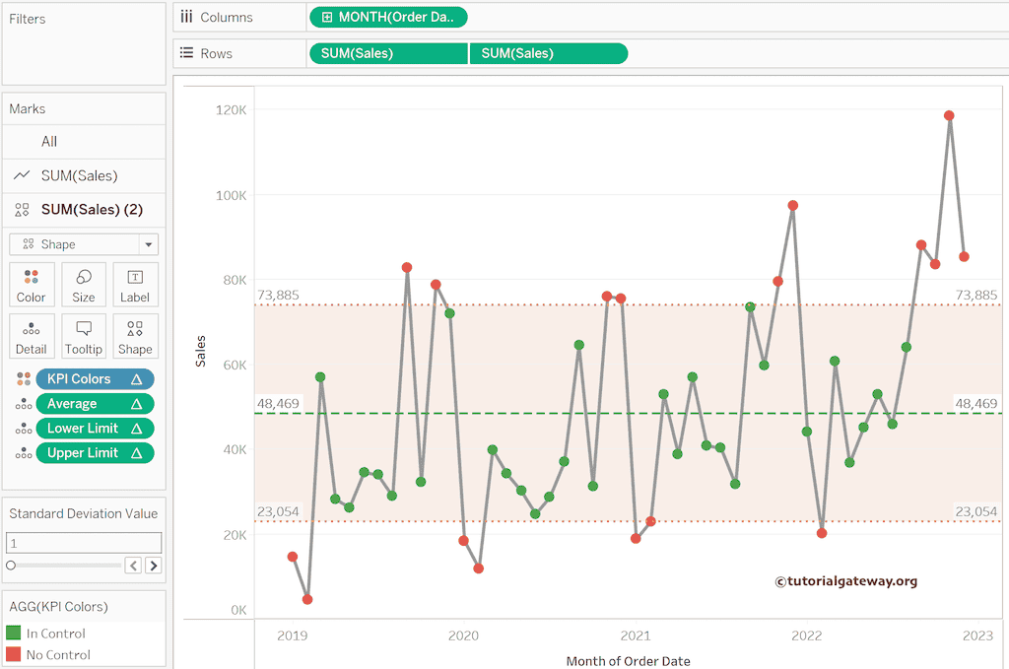Open the Tooltip marks card
The height and width of the screenshot is (669, 1009).
[x=84, y=337]
